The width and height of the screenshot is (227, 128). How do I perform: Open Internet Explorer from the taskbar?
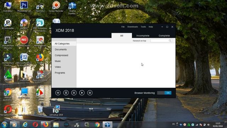coord(25,125)
